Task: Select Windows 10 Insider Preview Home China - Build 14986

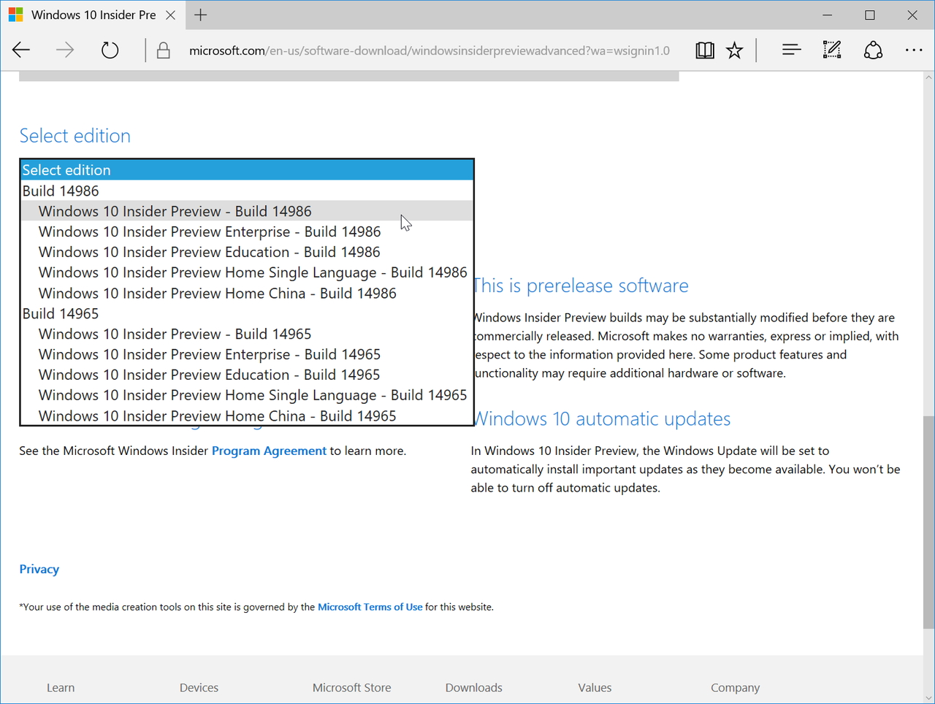Action: [217, 293]
